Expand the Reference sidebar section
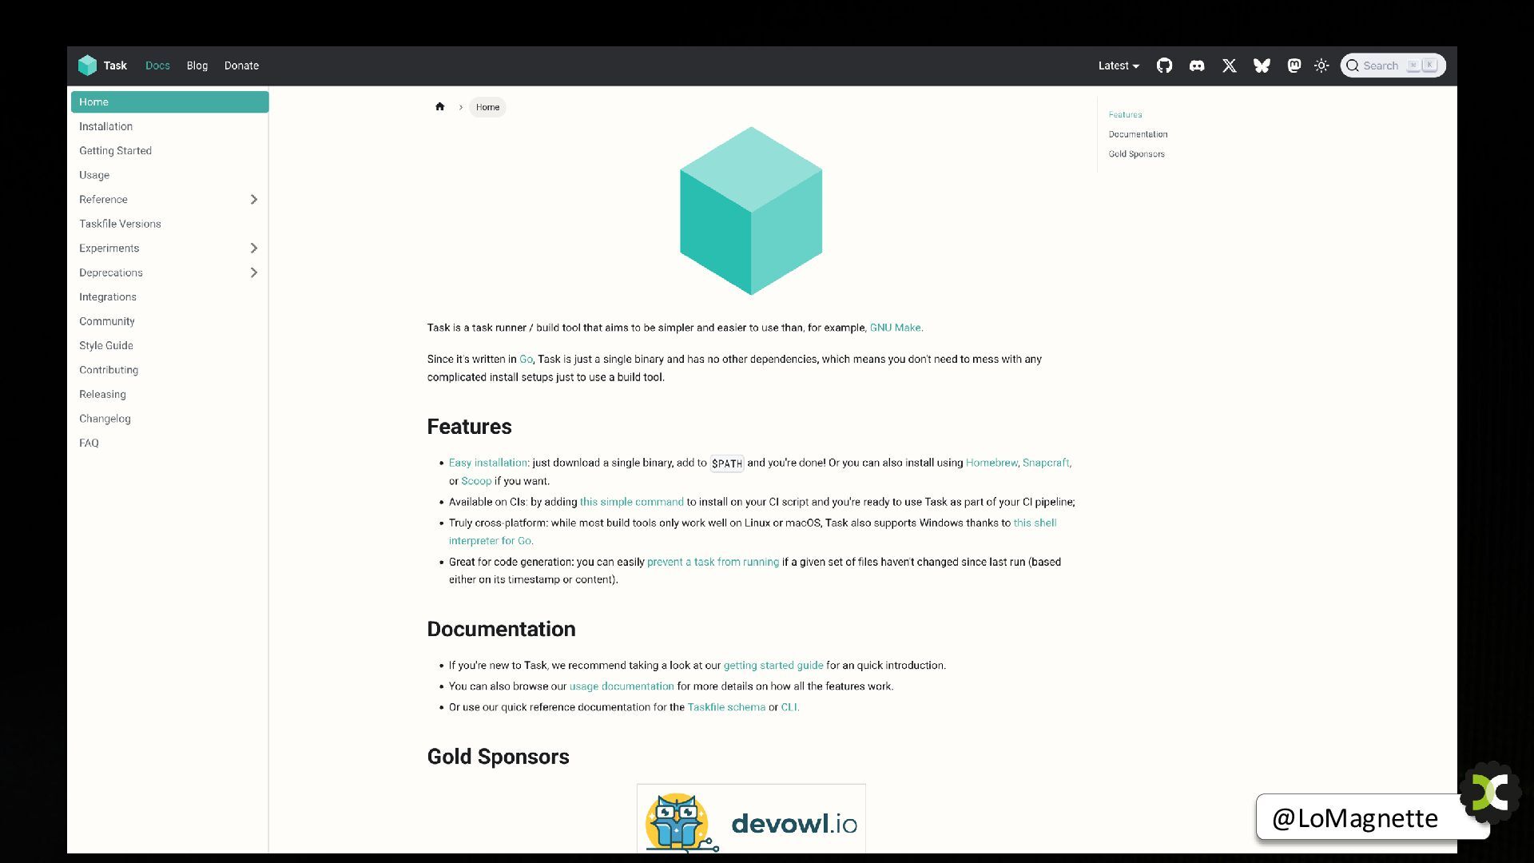 [253, 199]
